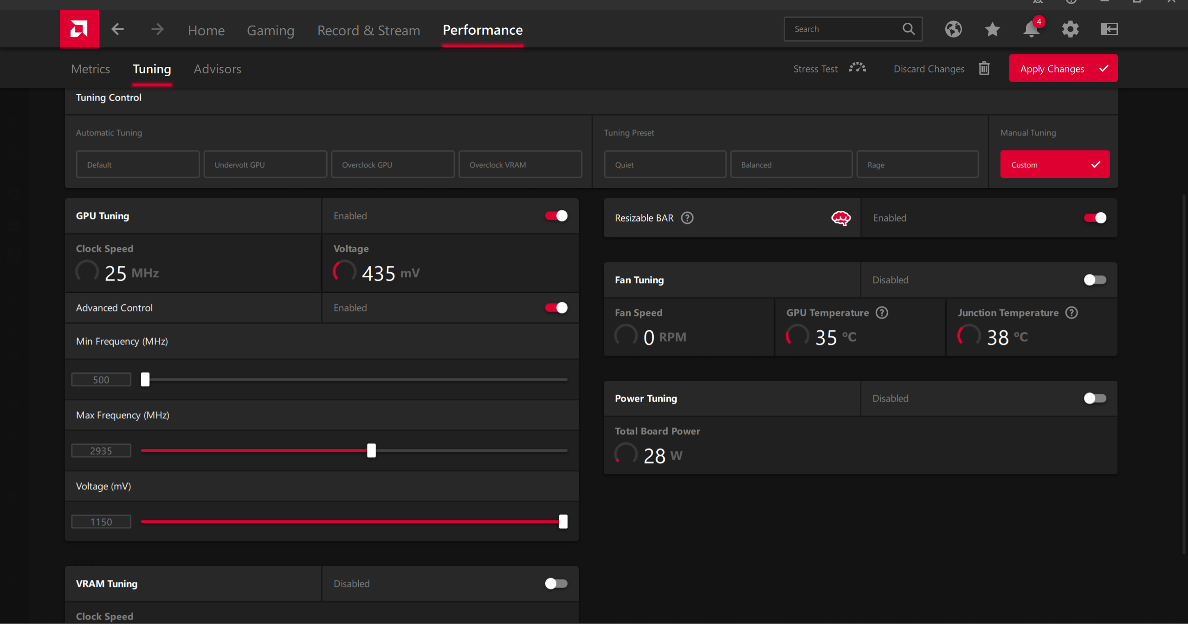Open the Gaming menu tab
Image resolution: width=1188 pixels, height=624 pixels.
(x=271, y=30)
